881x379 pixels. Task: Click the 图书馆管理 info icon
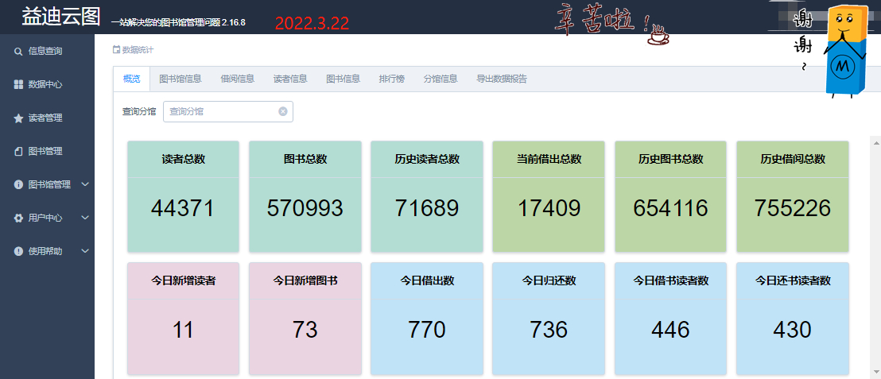point(18,184)
